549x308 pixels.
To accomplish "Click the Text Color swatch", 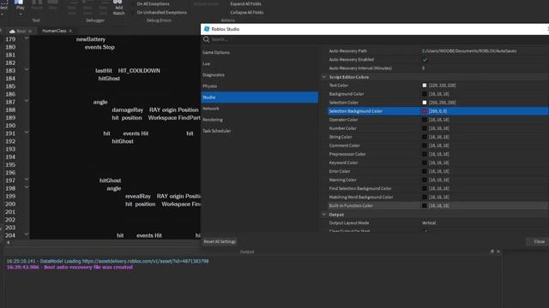I will click(x=425, y=86).
